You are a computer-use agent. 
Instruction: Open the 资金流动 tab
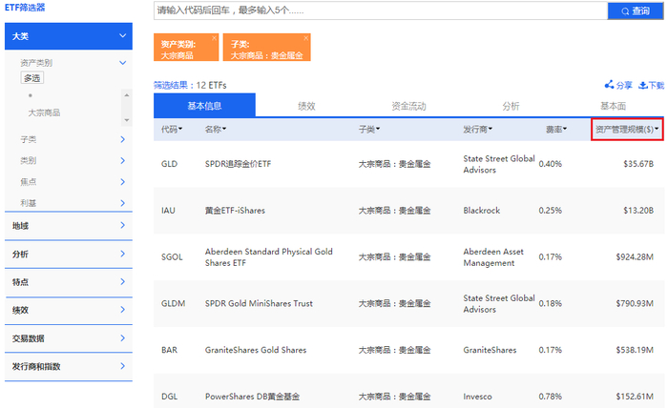409,106
